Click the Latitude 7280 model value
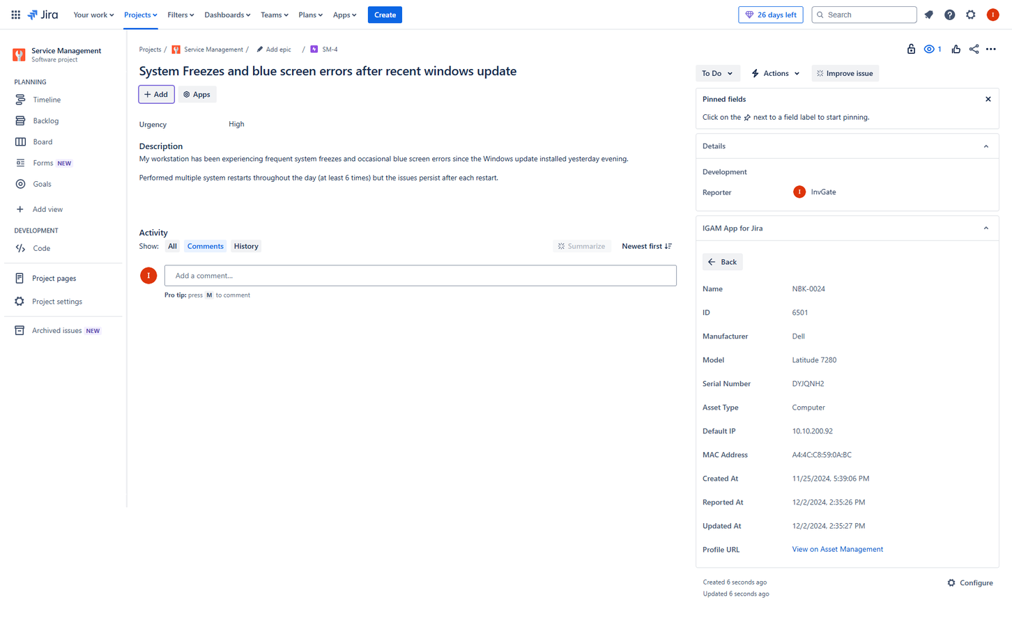The image size is (1012, 627). tap(814, 360)
